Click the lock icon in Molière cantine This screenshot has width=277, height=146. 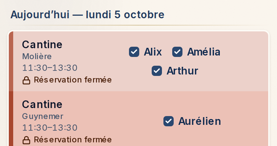pos(26,80)
